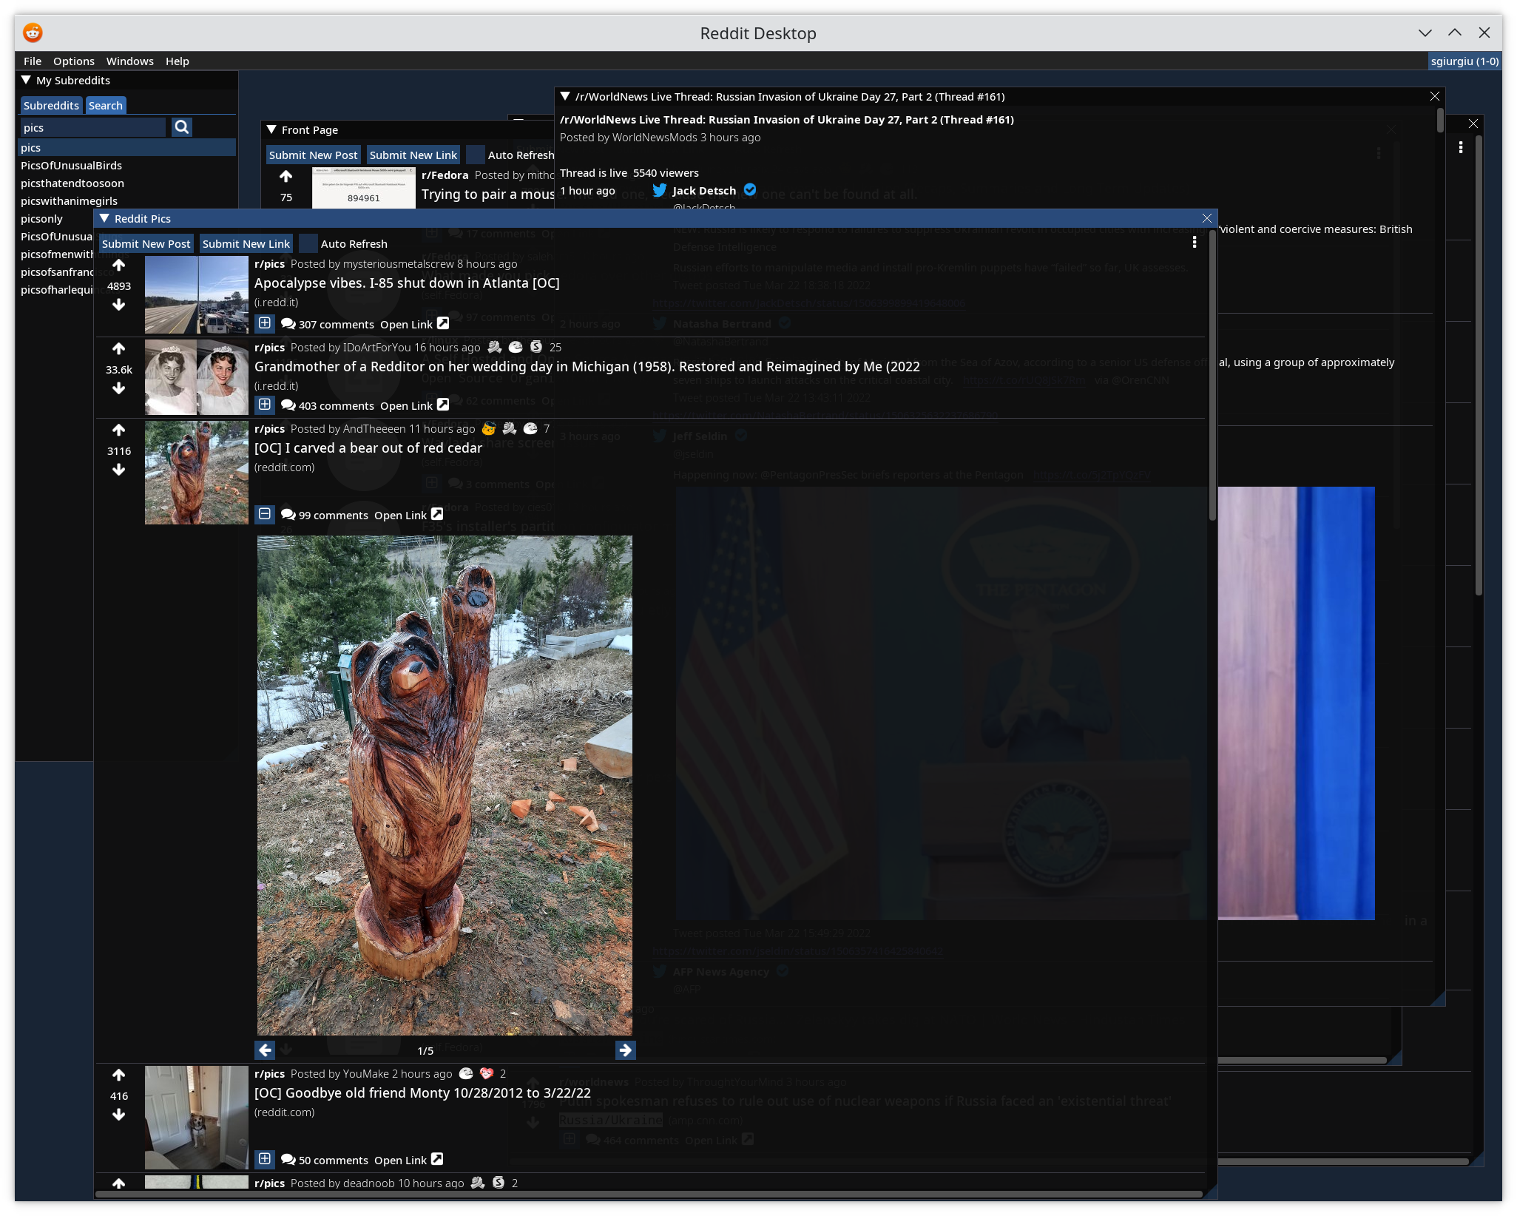Collapse the Reddit Pics window triangle
The image size is (1517, 1216).
click(105, 218)
